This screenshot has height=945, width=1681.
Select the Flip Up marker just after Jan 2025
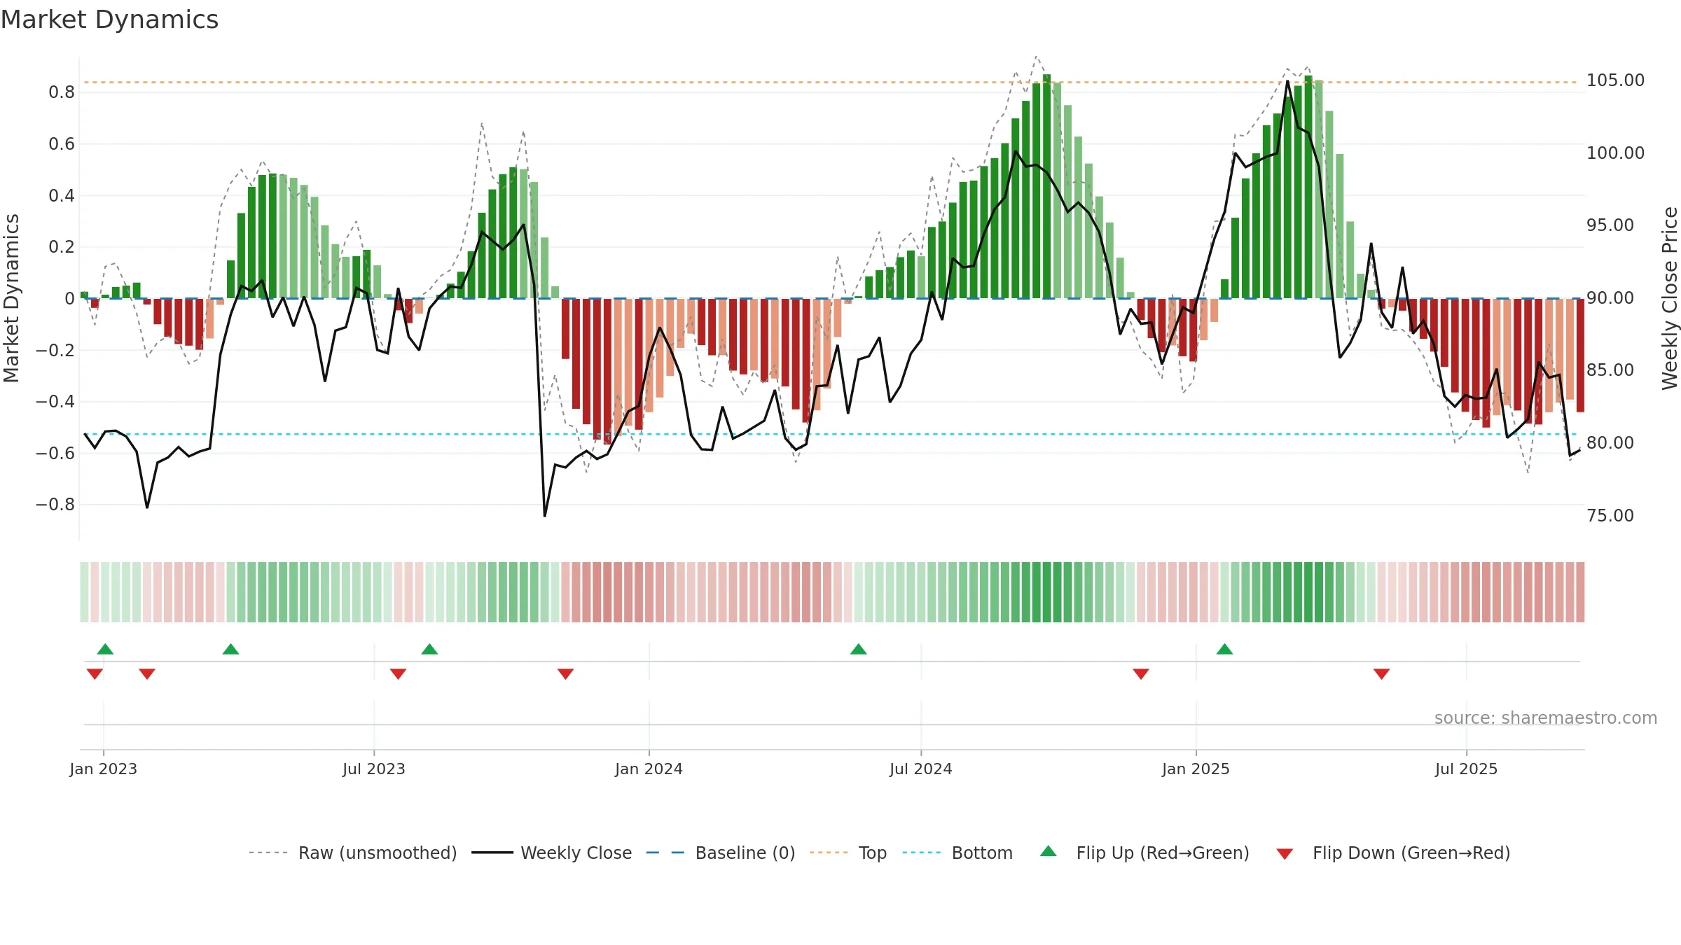pyautogui.click(x=1224, y=649)
